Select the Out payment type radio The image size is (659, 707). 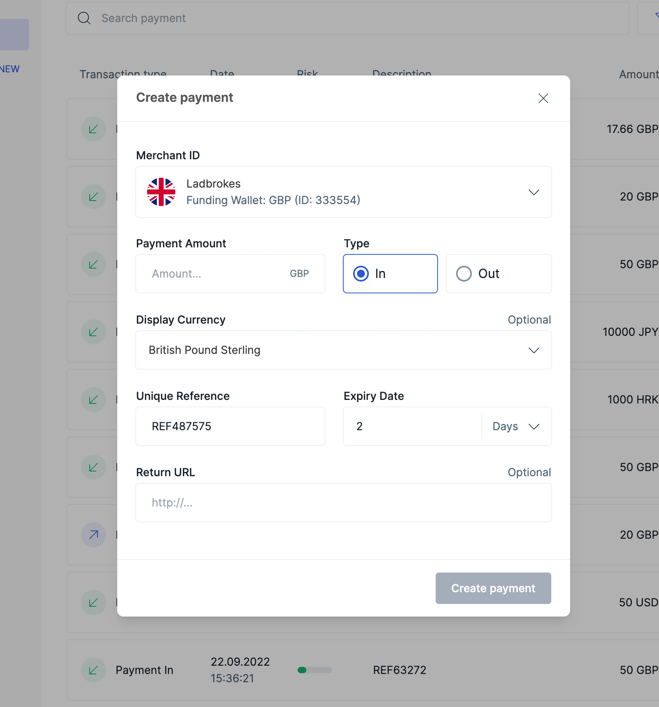coord(499,274)
